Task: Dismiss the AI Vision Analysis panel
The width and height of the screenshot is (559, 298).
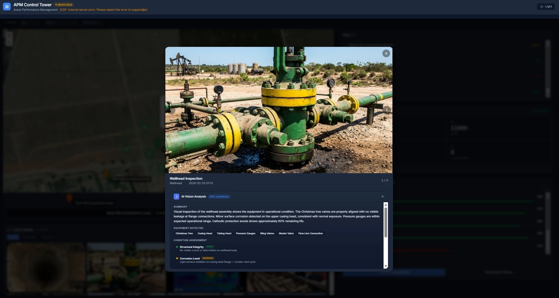Action: pos(382,197)
